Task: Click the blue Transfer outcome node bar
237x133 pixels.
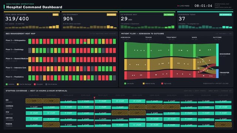Action: point(217,74)
